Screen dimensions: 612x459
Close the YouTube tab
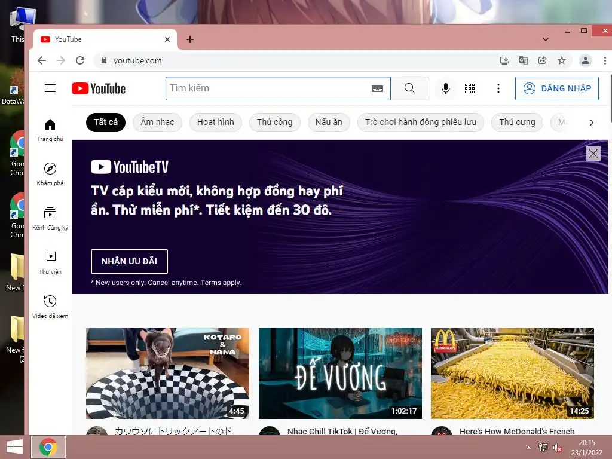click(x=167, y=39)
